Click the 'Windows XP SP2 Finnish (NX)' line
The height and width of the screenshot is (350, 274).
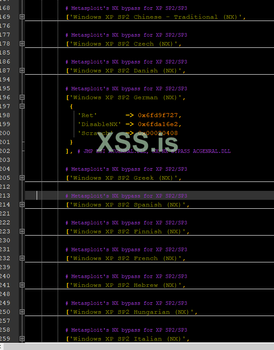(x=128, y=232)
